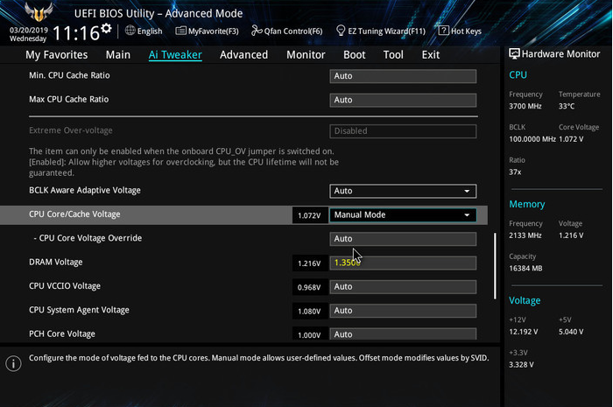Launch EZ Tuning Wizard lightbulb icon
The image size is (613, 407).
pyautogui.click(x=341, y=31)
